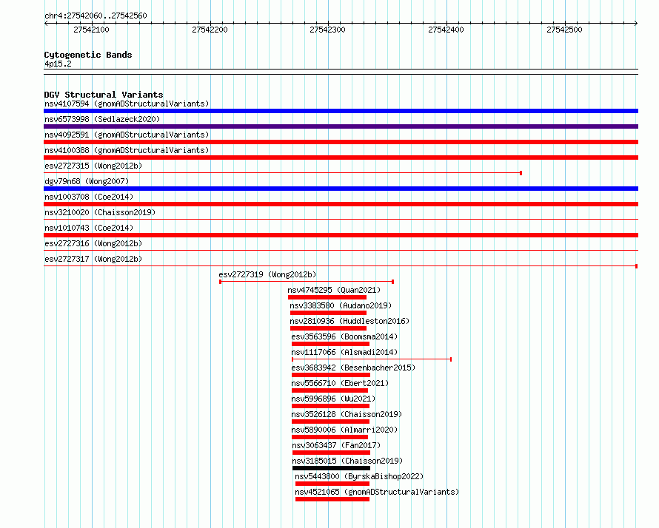Select the blue bar under nsv4107594
Viewport: 659px width, 528px height.
click(341, 111)
